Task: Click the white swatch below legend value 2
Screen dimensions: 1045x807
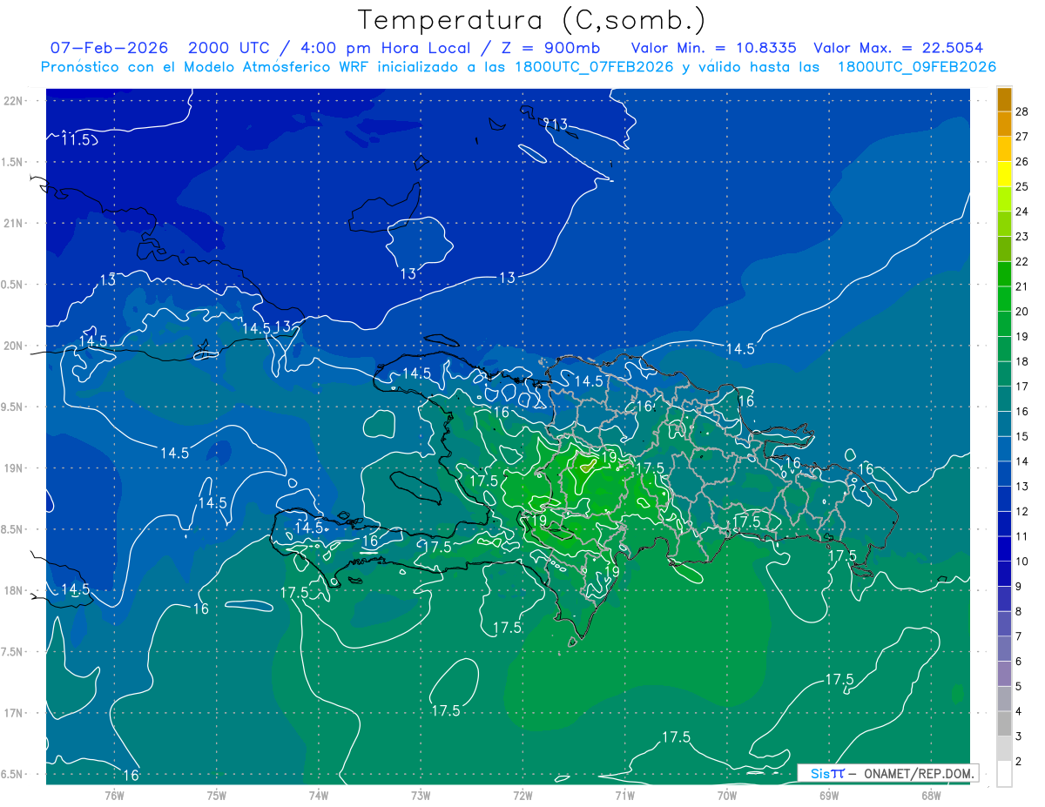Action: coord(1004,774)
